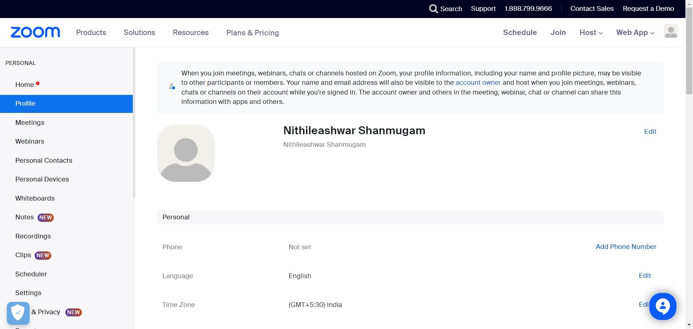Expand the Host dropdown
The width and height of the screenshot is (693, 329).
click(x=591, y=32)
